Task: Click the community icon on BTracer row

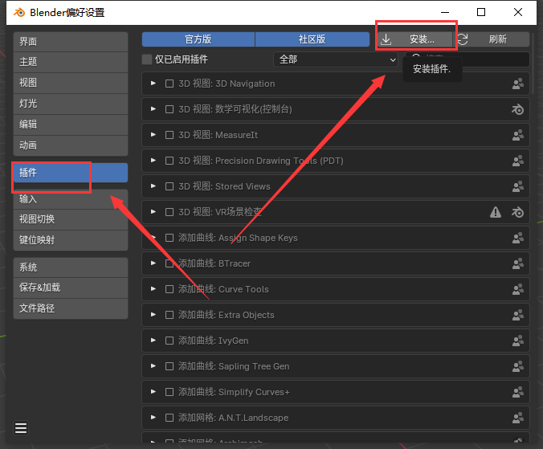Action: point(518,263)
